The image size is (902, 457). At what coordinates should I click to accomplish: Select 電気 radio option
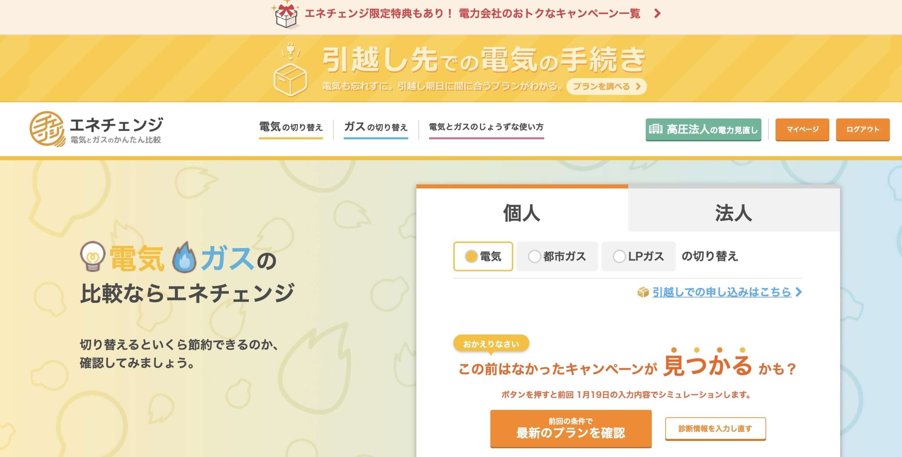pyautogui.click(x=483, y=256)
